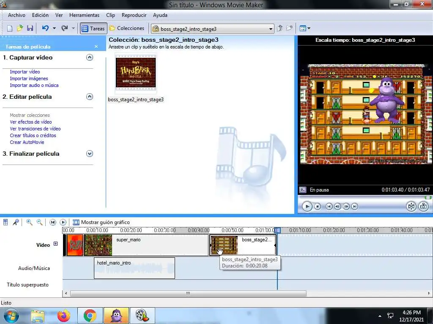Click the timeline playhead marker
Image resolution: width=433 pixels, height=324 pixels.
tap(277, 230)
